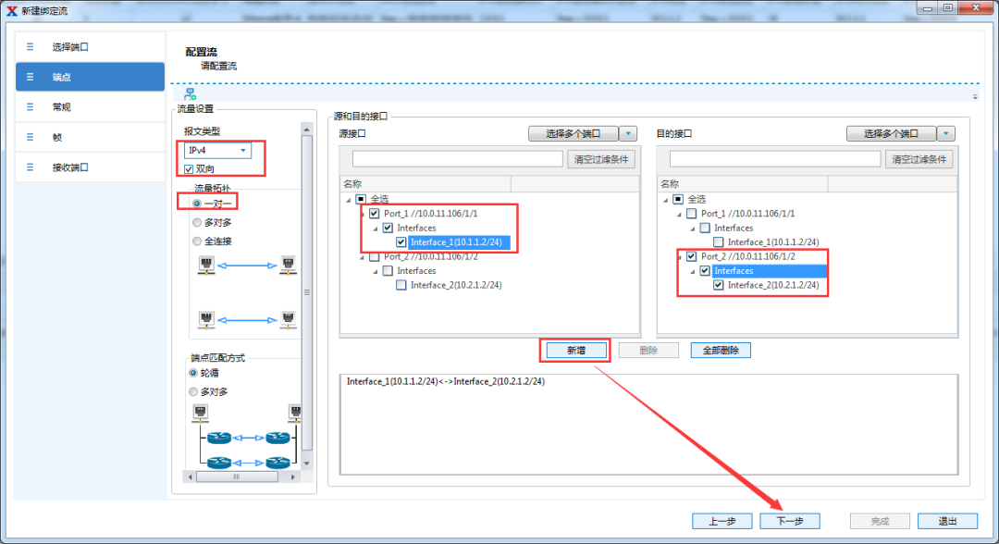The image size is (999, 544).
Task: Toggle the 双向 checkbox
Action: pos(189,169)
